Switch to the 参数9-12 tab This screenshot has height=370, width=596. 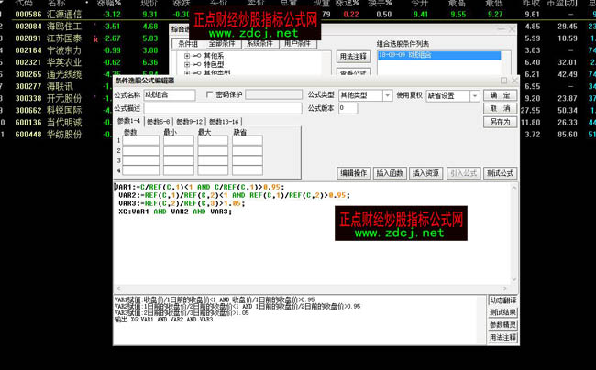(189, 121)
